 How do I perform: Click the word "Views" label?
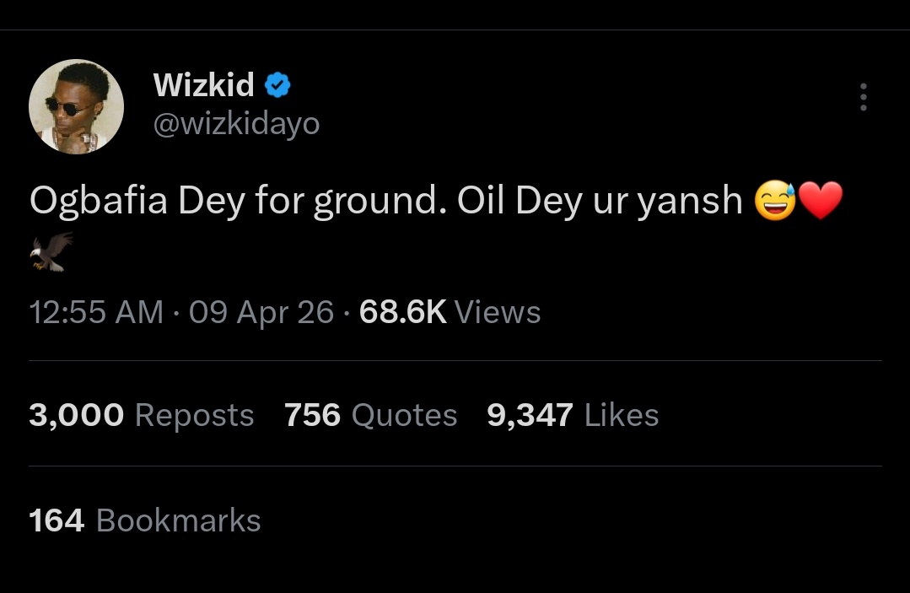498,312
